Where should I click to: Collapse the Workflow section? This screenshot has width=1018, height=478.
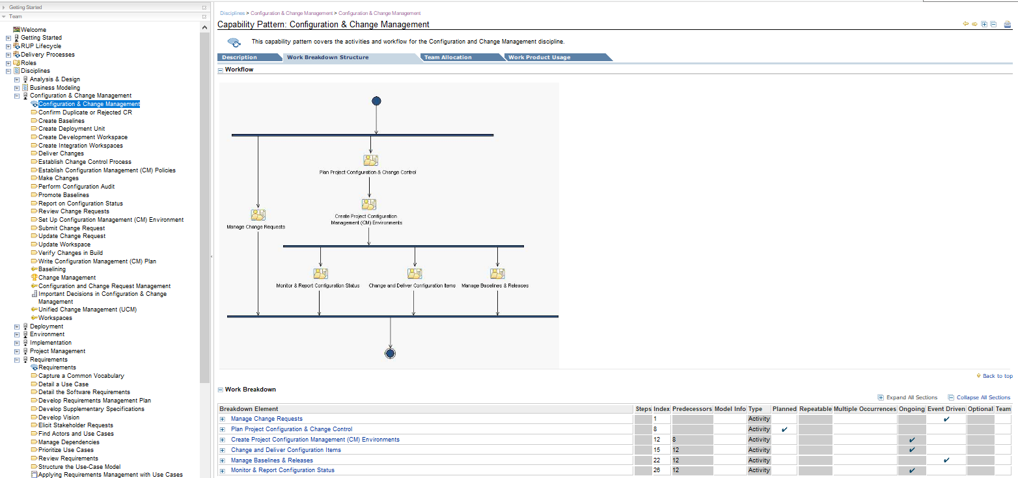(220, 70)
